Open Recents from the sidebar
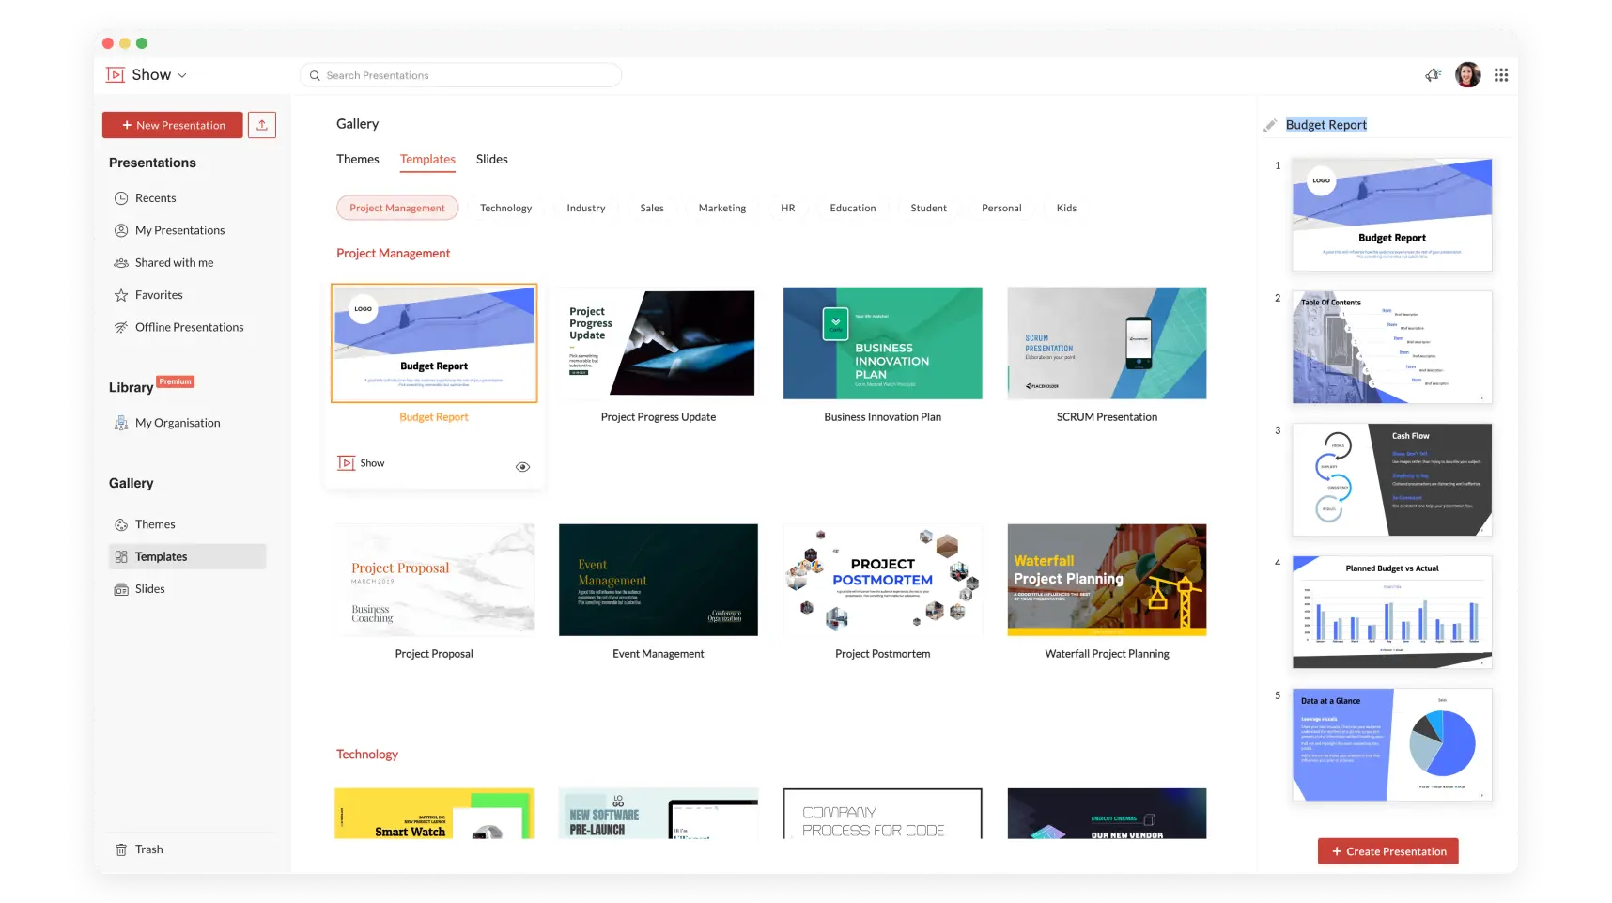1612x903 pixels. pos(156,197)
